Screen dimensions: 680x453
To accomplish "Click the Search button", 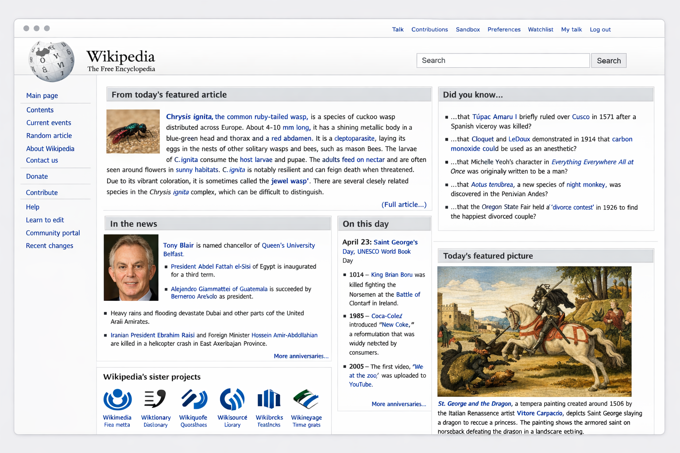I will [x=608, y=60].
